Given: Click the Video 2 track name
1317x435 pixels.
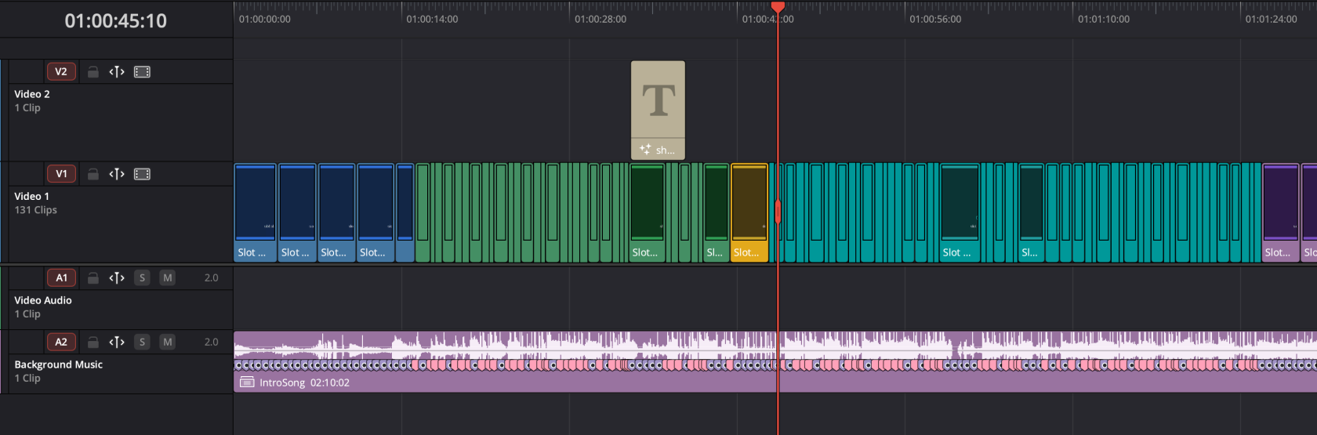Looking at the screenshot, I should point(32,94).
